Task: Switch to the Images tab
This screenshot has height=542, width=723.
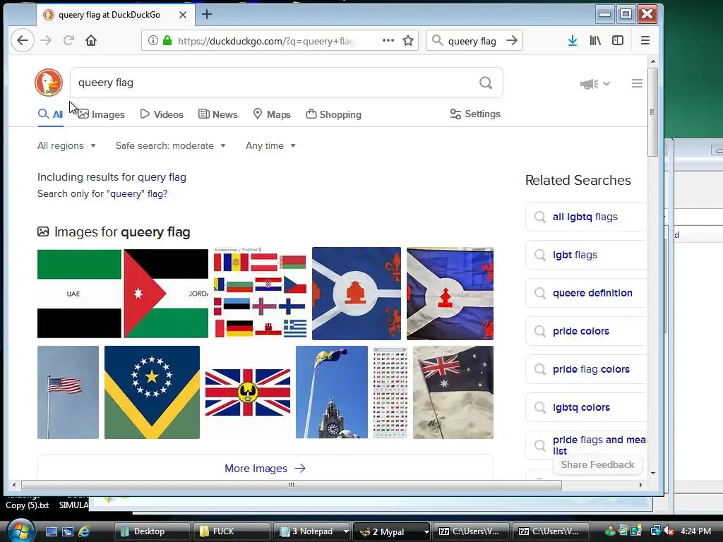Action: pos(102,114)
